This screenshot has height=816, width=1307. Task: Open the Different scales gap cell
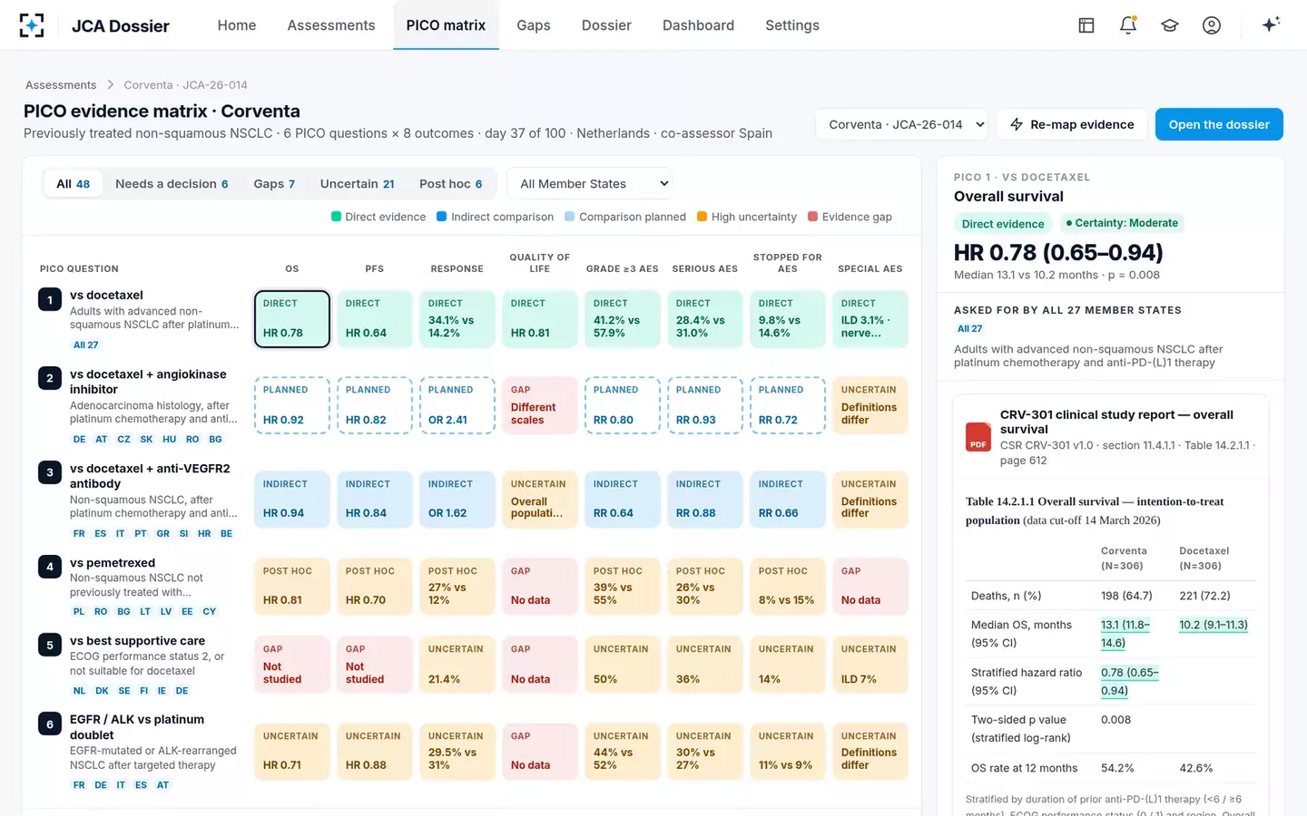(x=540, y=405)
